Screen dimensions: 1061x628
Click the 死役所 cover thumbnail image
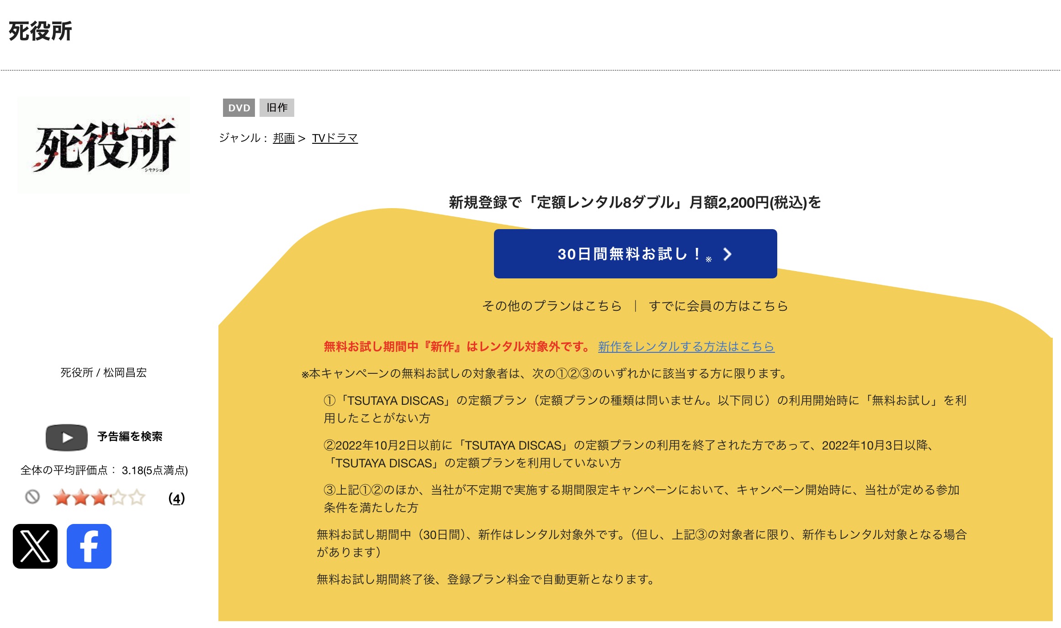tap(104, 145)
